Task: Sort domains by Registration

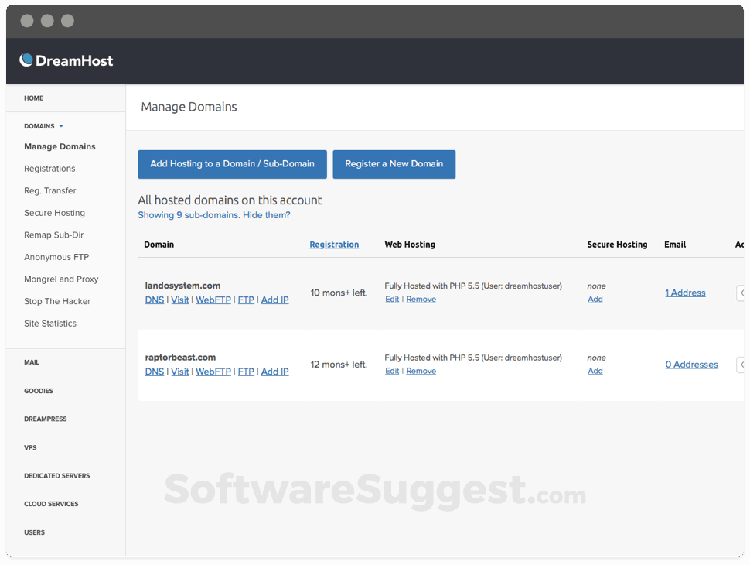Action: click(x=334, y=244)
